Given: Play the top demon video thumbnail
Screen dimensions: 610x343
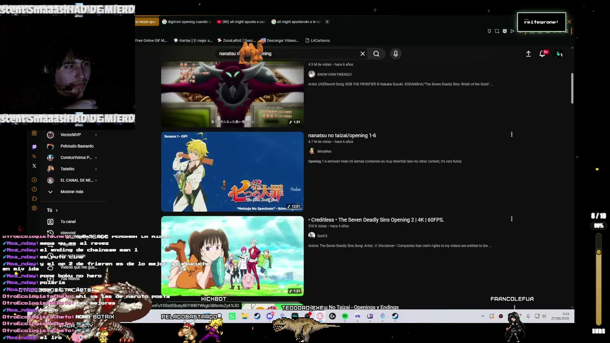Looking at the screenshot, I should click(232, 95).
